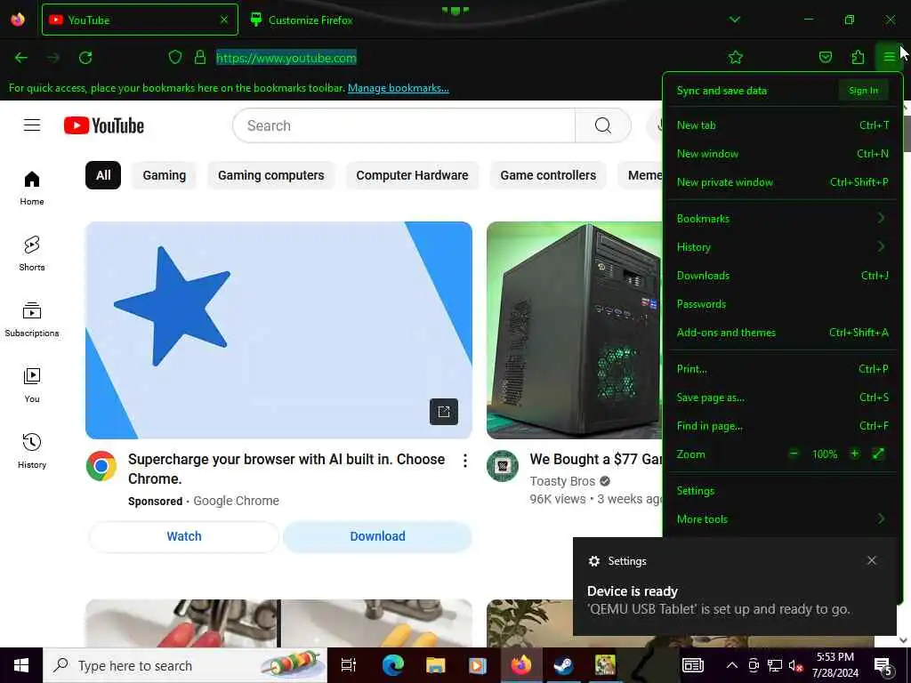Show hidden system tray icons
Screen dimensions: 911x683
click(732, 665)
